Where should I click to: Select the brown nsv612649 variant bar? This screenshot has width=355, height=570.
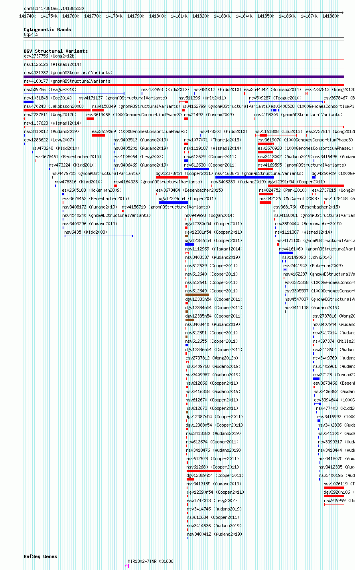(x=197, y=295)
